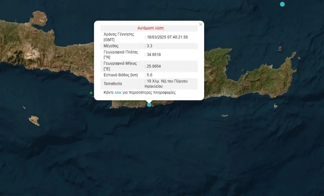Click the islet off Crete's northeast coast

pos(279,48)
